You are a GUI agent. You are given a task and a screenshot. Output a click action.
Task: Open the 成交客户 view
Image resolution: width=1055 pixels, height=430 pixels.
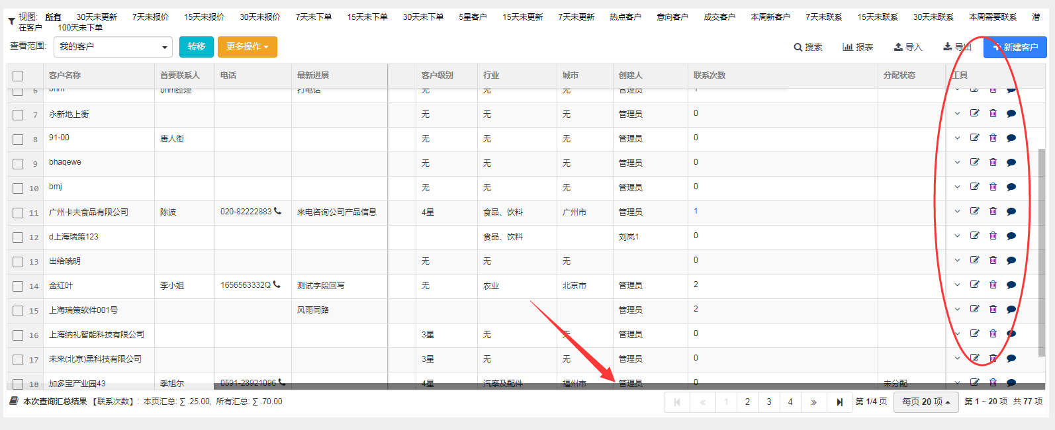tap(719, 17)
